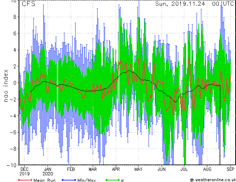This screenshot has width=236, height=182.
Task: Click the SEP x-axis label
Action: pos(230,169)
